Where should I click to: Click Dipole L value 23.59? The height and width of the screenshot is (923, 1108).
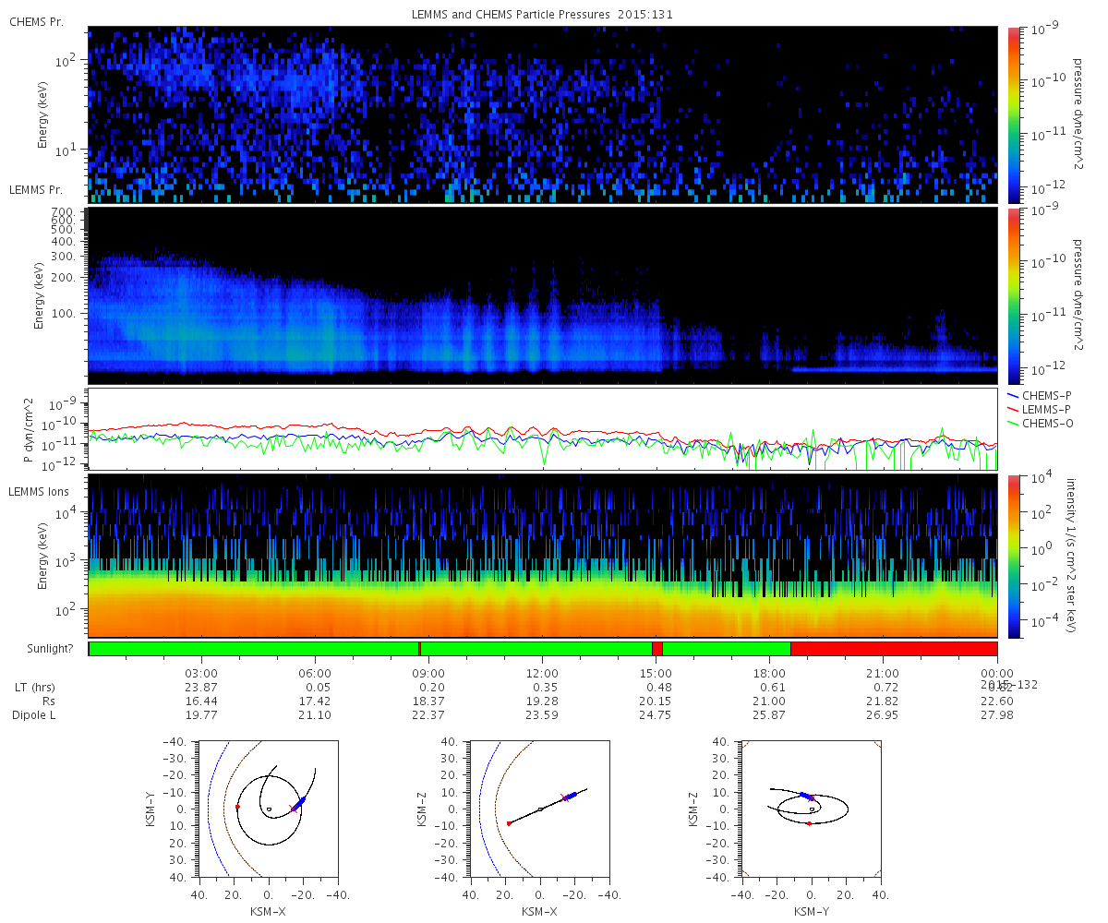[x=542, y=715]
